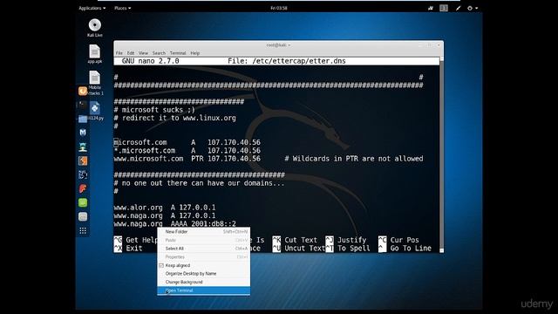Launch Burp Suite orange icon in dock
Image resolution: width=558 pixels, height=314 pixels.
83,160
